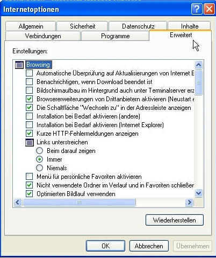Screen dimensions: 216x258
Task: Click the horizontal scrollbar left arrow
Action: tap(18, 203)
